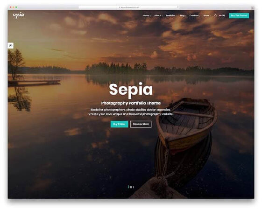Open the search magnifier icon
The width and height of the screenshot is (262, 210).
point(216,15)
